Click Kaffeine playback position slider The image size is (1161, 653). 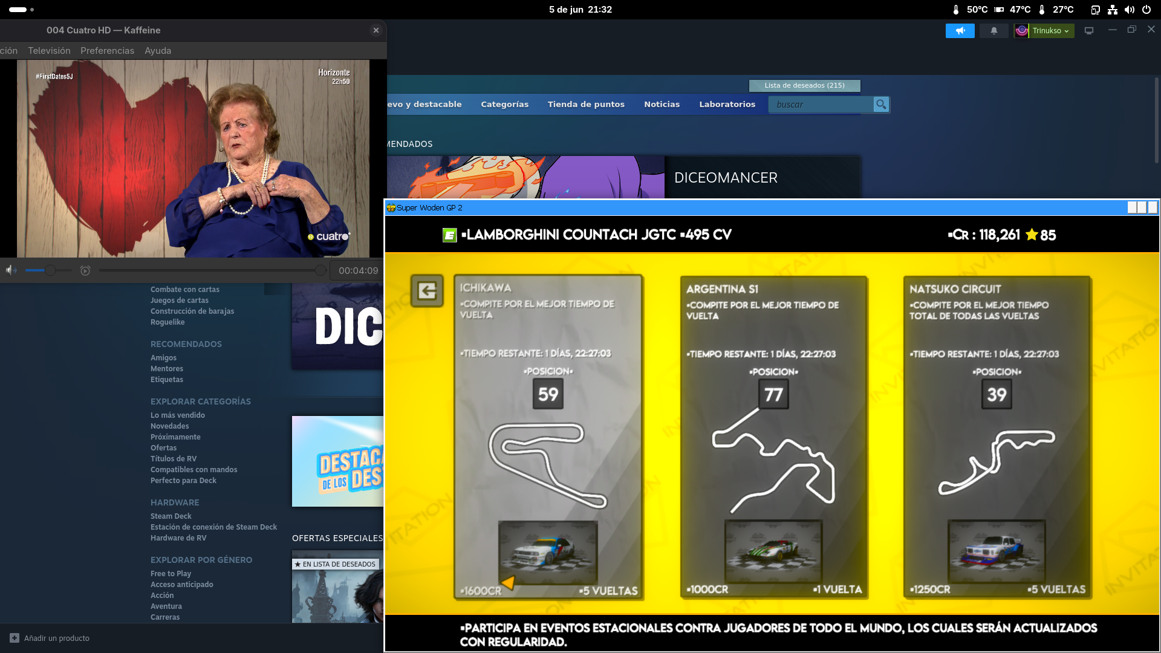click(x=212, y=270)
